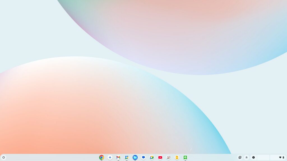Open the app icon between YouTube and Keep
Image resolution: width=287 pixels, height=161 pixels.
[x=168, y=157]
